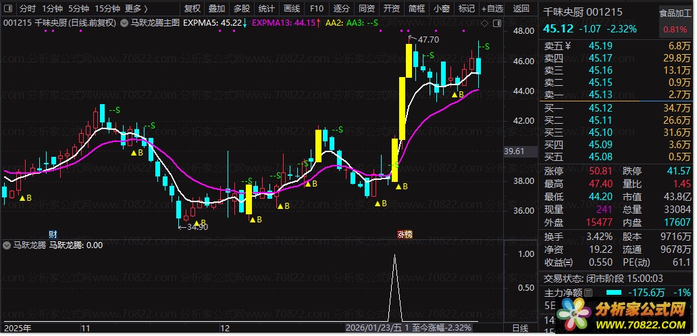
Task: Open the 统计 statistics tool
Action: [x=267, y=9]
